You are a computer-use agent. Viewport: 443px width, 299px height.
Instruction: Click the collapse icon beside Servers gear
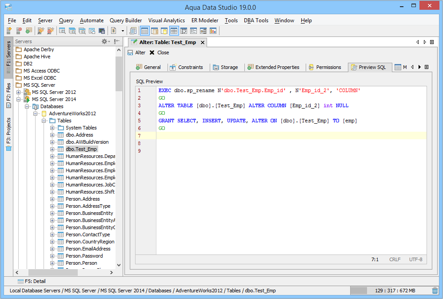tap(116, 41)
